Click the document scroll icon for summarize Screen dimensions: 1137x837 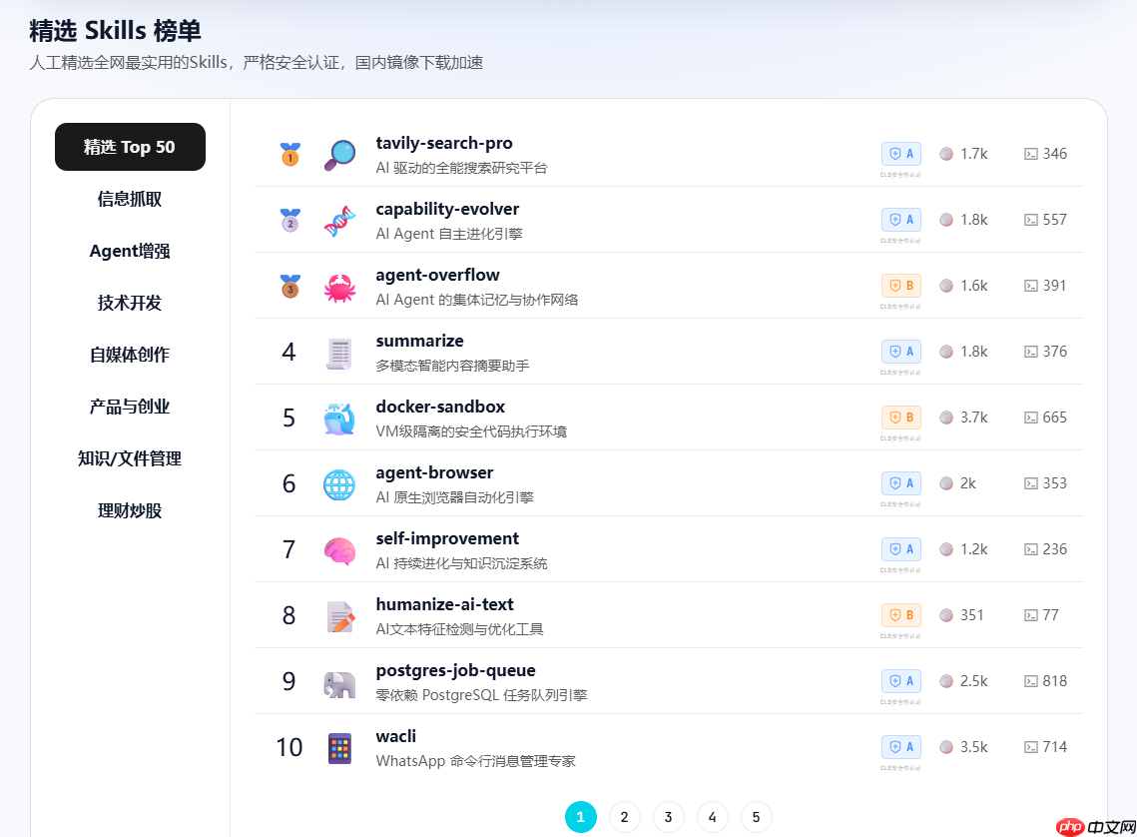(339, 353)
